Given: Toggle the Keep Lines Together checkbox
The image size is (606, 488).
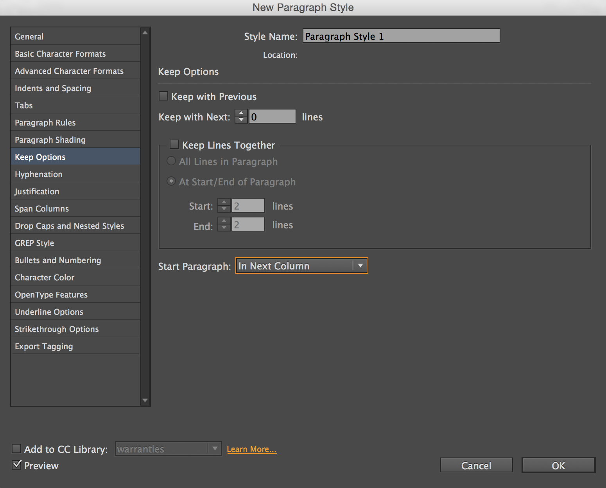Looking at the screenshot, I should (x=174, y=145).
